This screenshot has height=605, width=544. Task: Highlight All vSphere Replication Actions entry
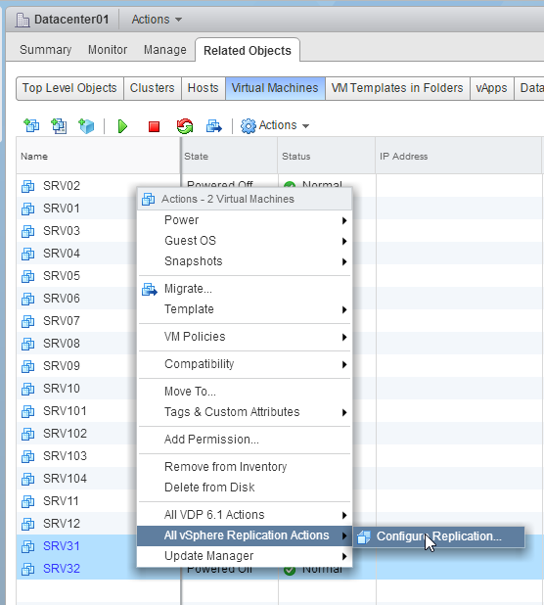click(x=245, y=535)
